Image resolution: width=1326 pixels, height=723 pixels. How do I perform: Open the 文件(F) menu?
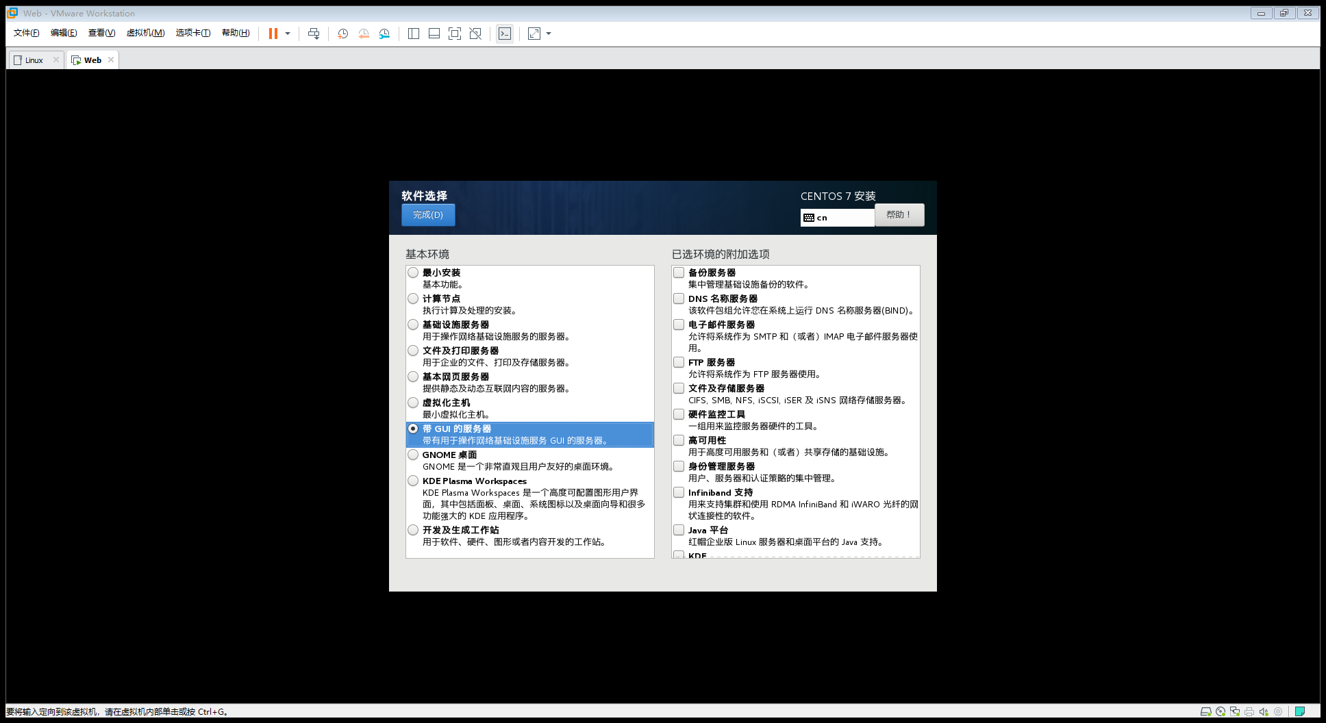coord(27,33)
